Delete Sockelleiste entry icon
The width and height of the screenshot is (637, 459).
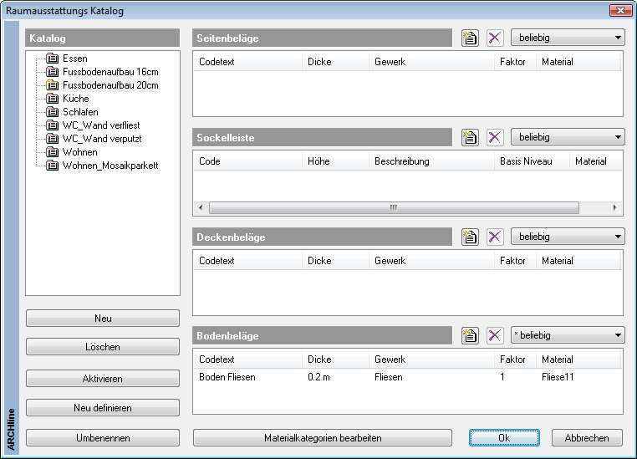tap(495, 138)
